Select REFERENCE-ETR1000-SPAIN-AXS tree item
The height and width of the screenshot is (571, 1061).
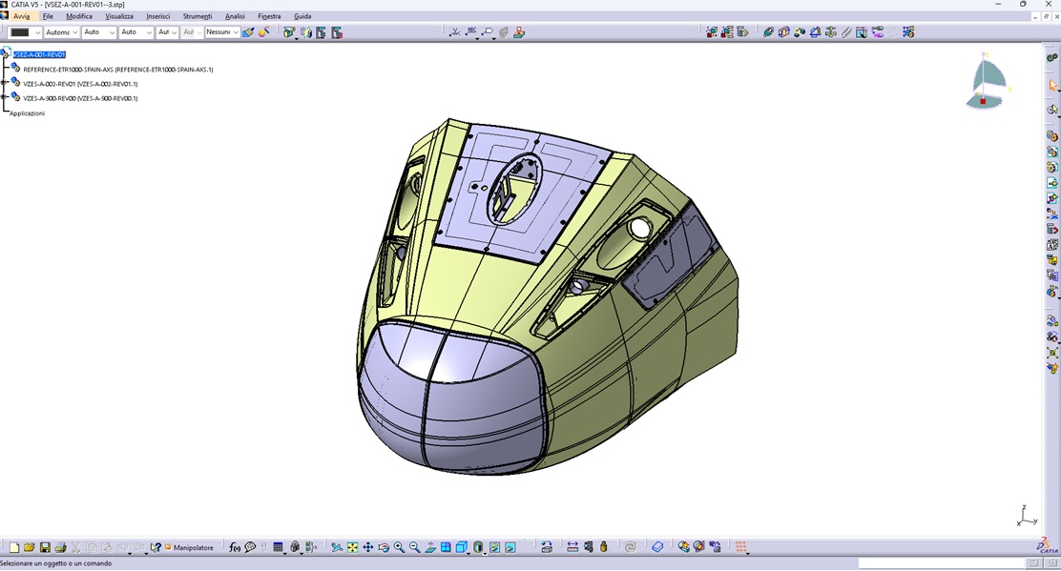tap(117, 70)
